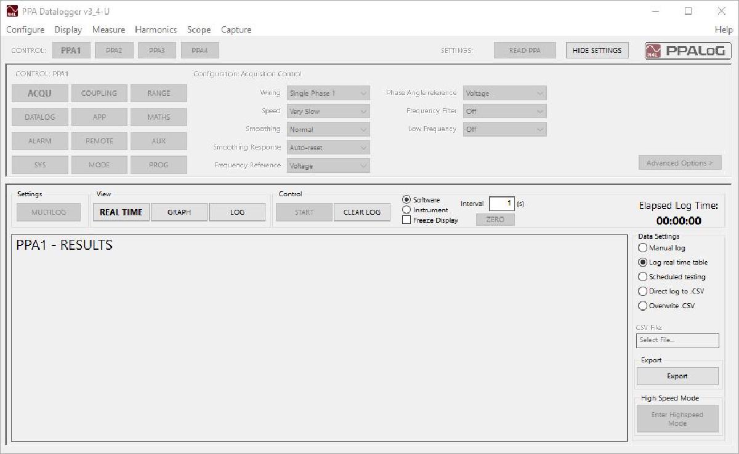Set the logging Interval value
Screen dimensions: 739x454
point(503,203)
